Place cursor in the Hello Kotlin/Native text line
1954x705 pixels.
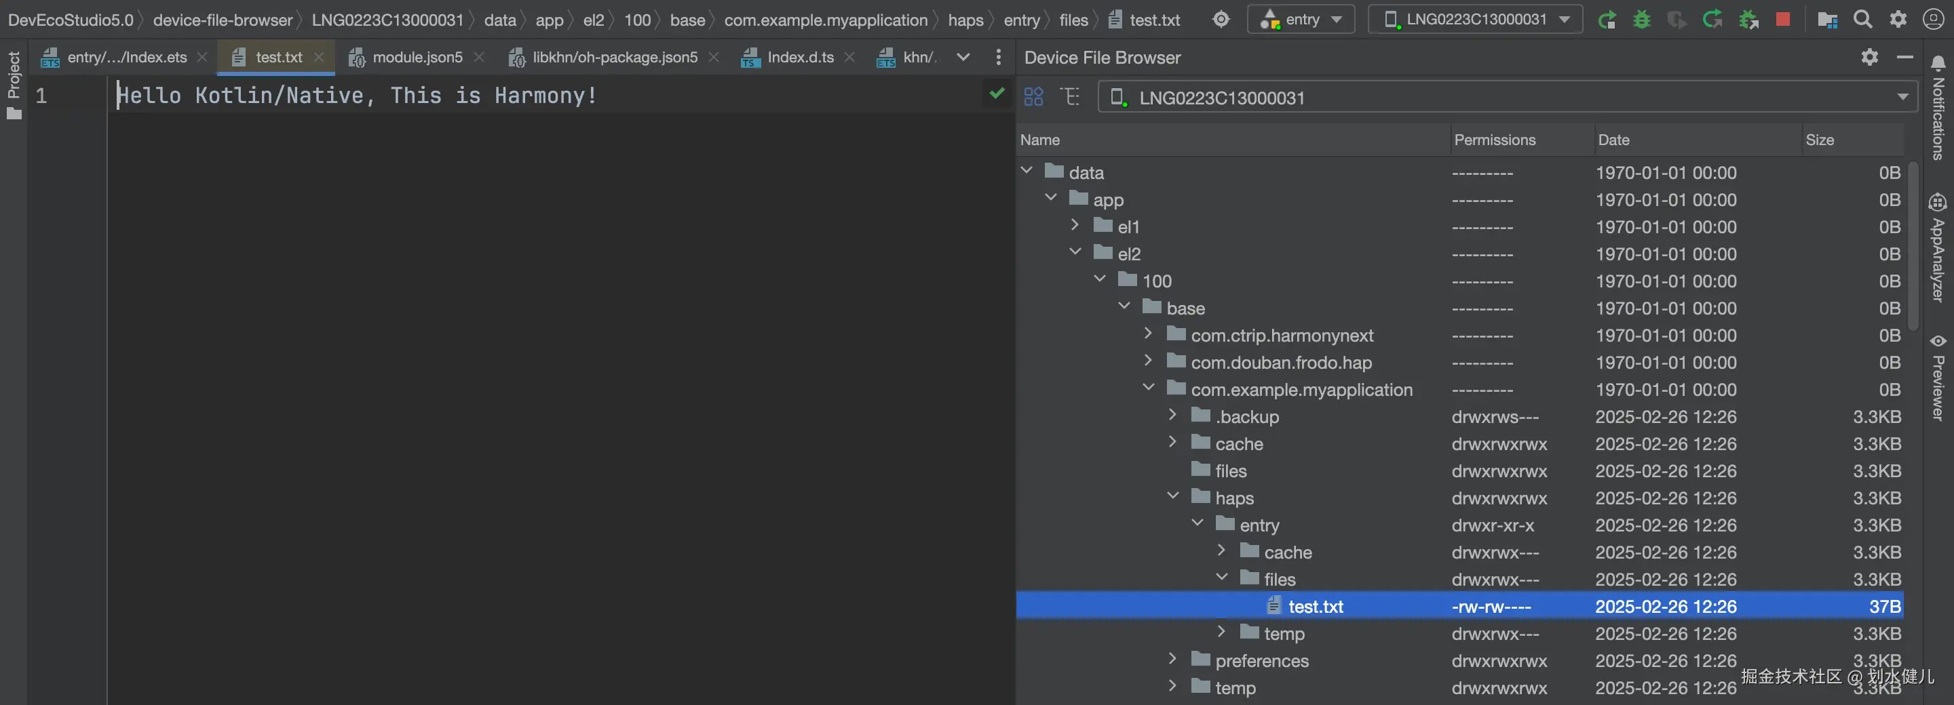click(x=356, y=96)
